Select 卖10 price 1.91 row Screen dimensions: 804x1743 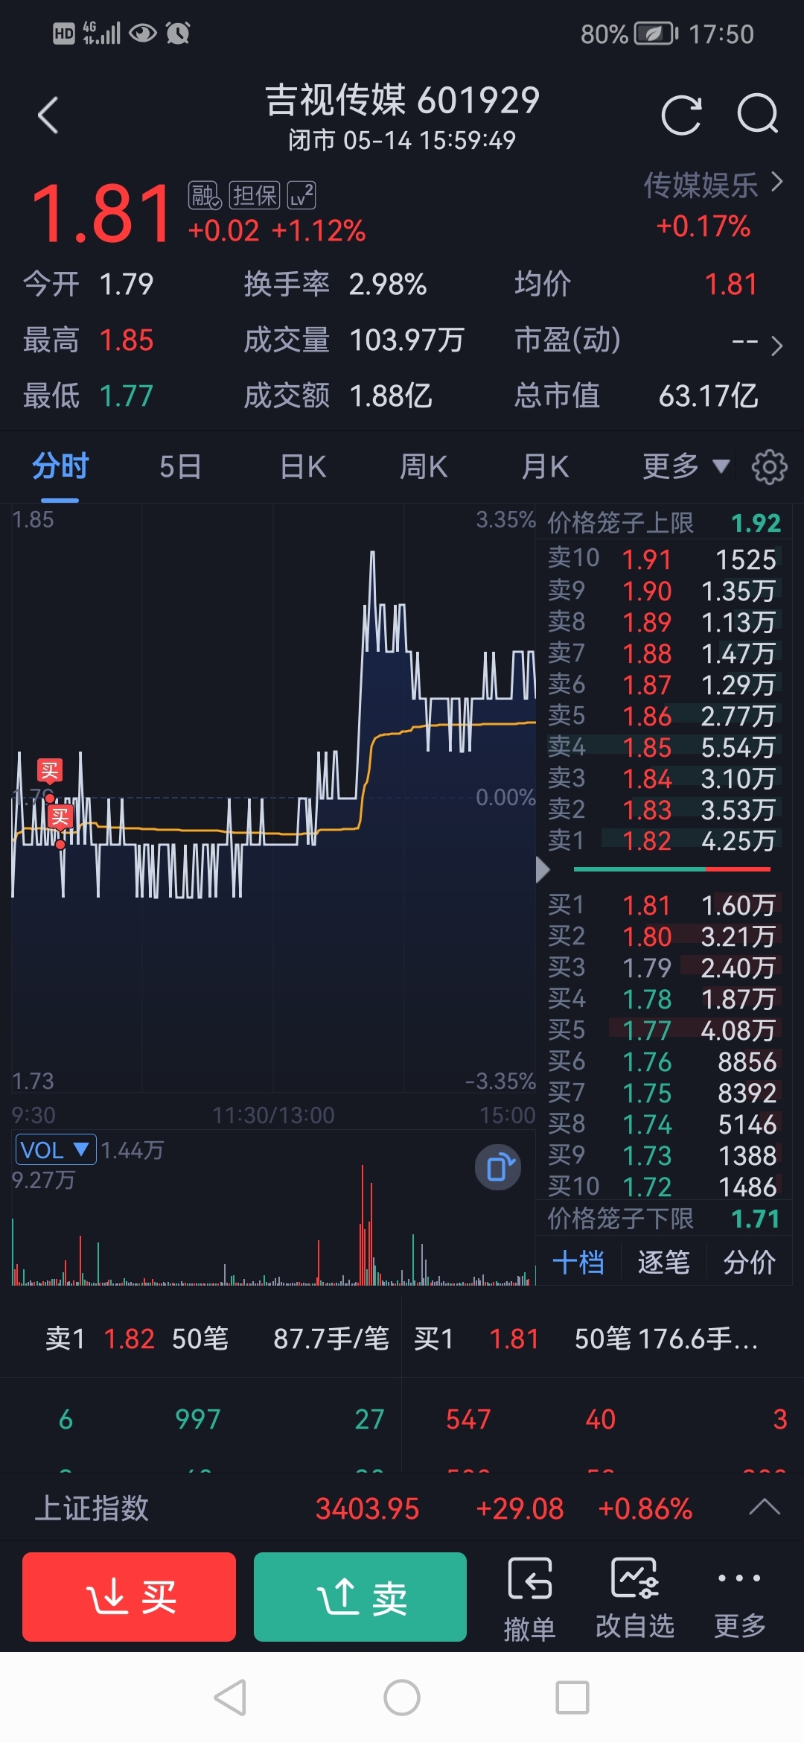coord(664,559)
